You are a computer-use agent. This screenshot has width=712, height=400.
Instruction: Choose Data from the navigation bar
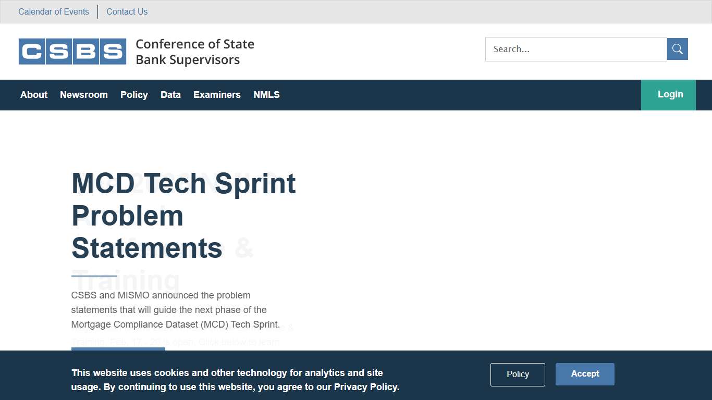(x=170, y=95)
